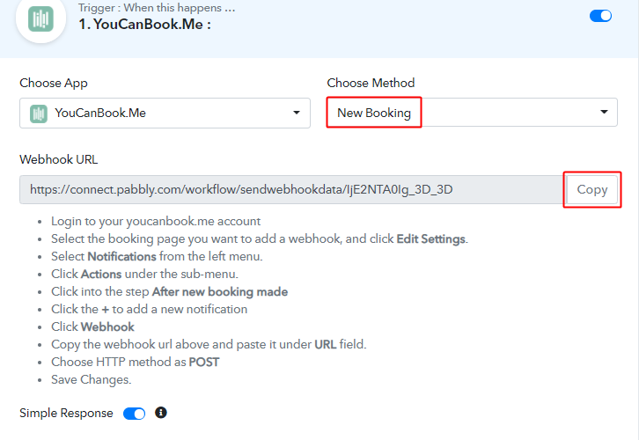The width and height of the screenshot is (639, 440).
Task: Click the instruction about pasting under URL field
Action: click(209, 345)
